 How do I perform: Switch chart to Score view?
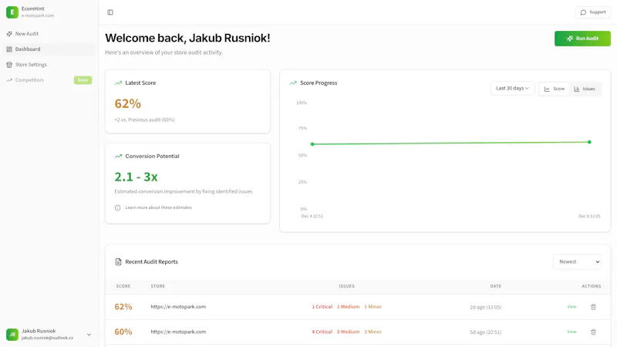[x=555, y=89]
